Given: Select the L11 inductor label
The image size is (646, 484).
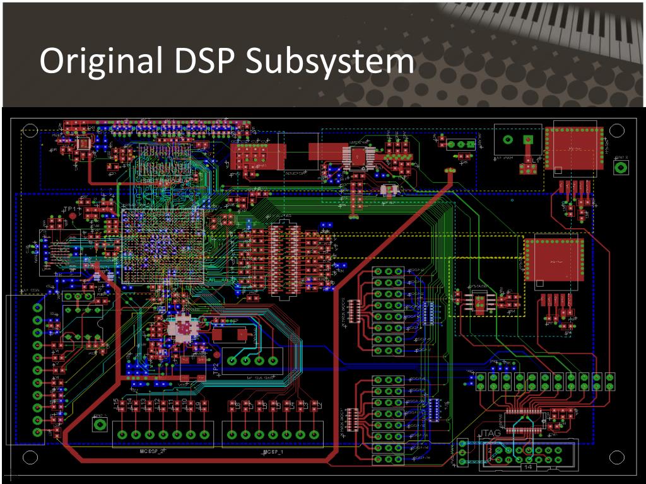Looking at the screenshot, I should click(170, 404).
